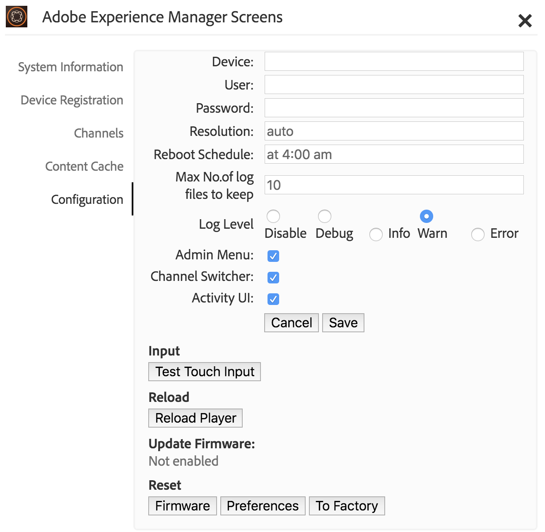Open the System Information tab
545x532 pixels.
70,67
